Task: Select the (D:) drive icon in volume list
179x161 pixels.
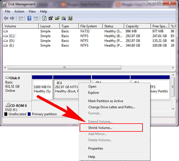Action: coord(6,41)
